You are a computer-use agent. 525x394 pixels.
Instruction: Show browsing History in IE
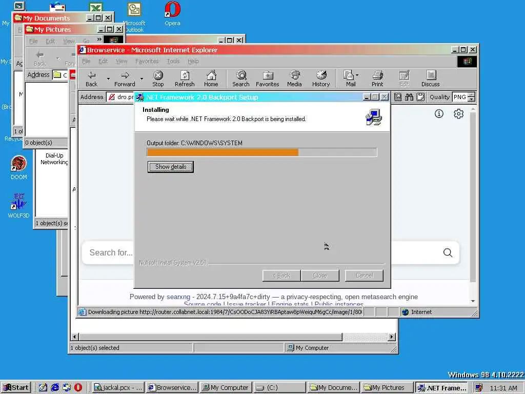pyautogui.click(x=321, y=78)
